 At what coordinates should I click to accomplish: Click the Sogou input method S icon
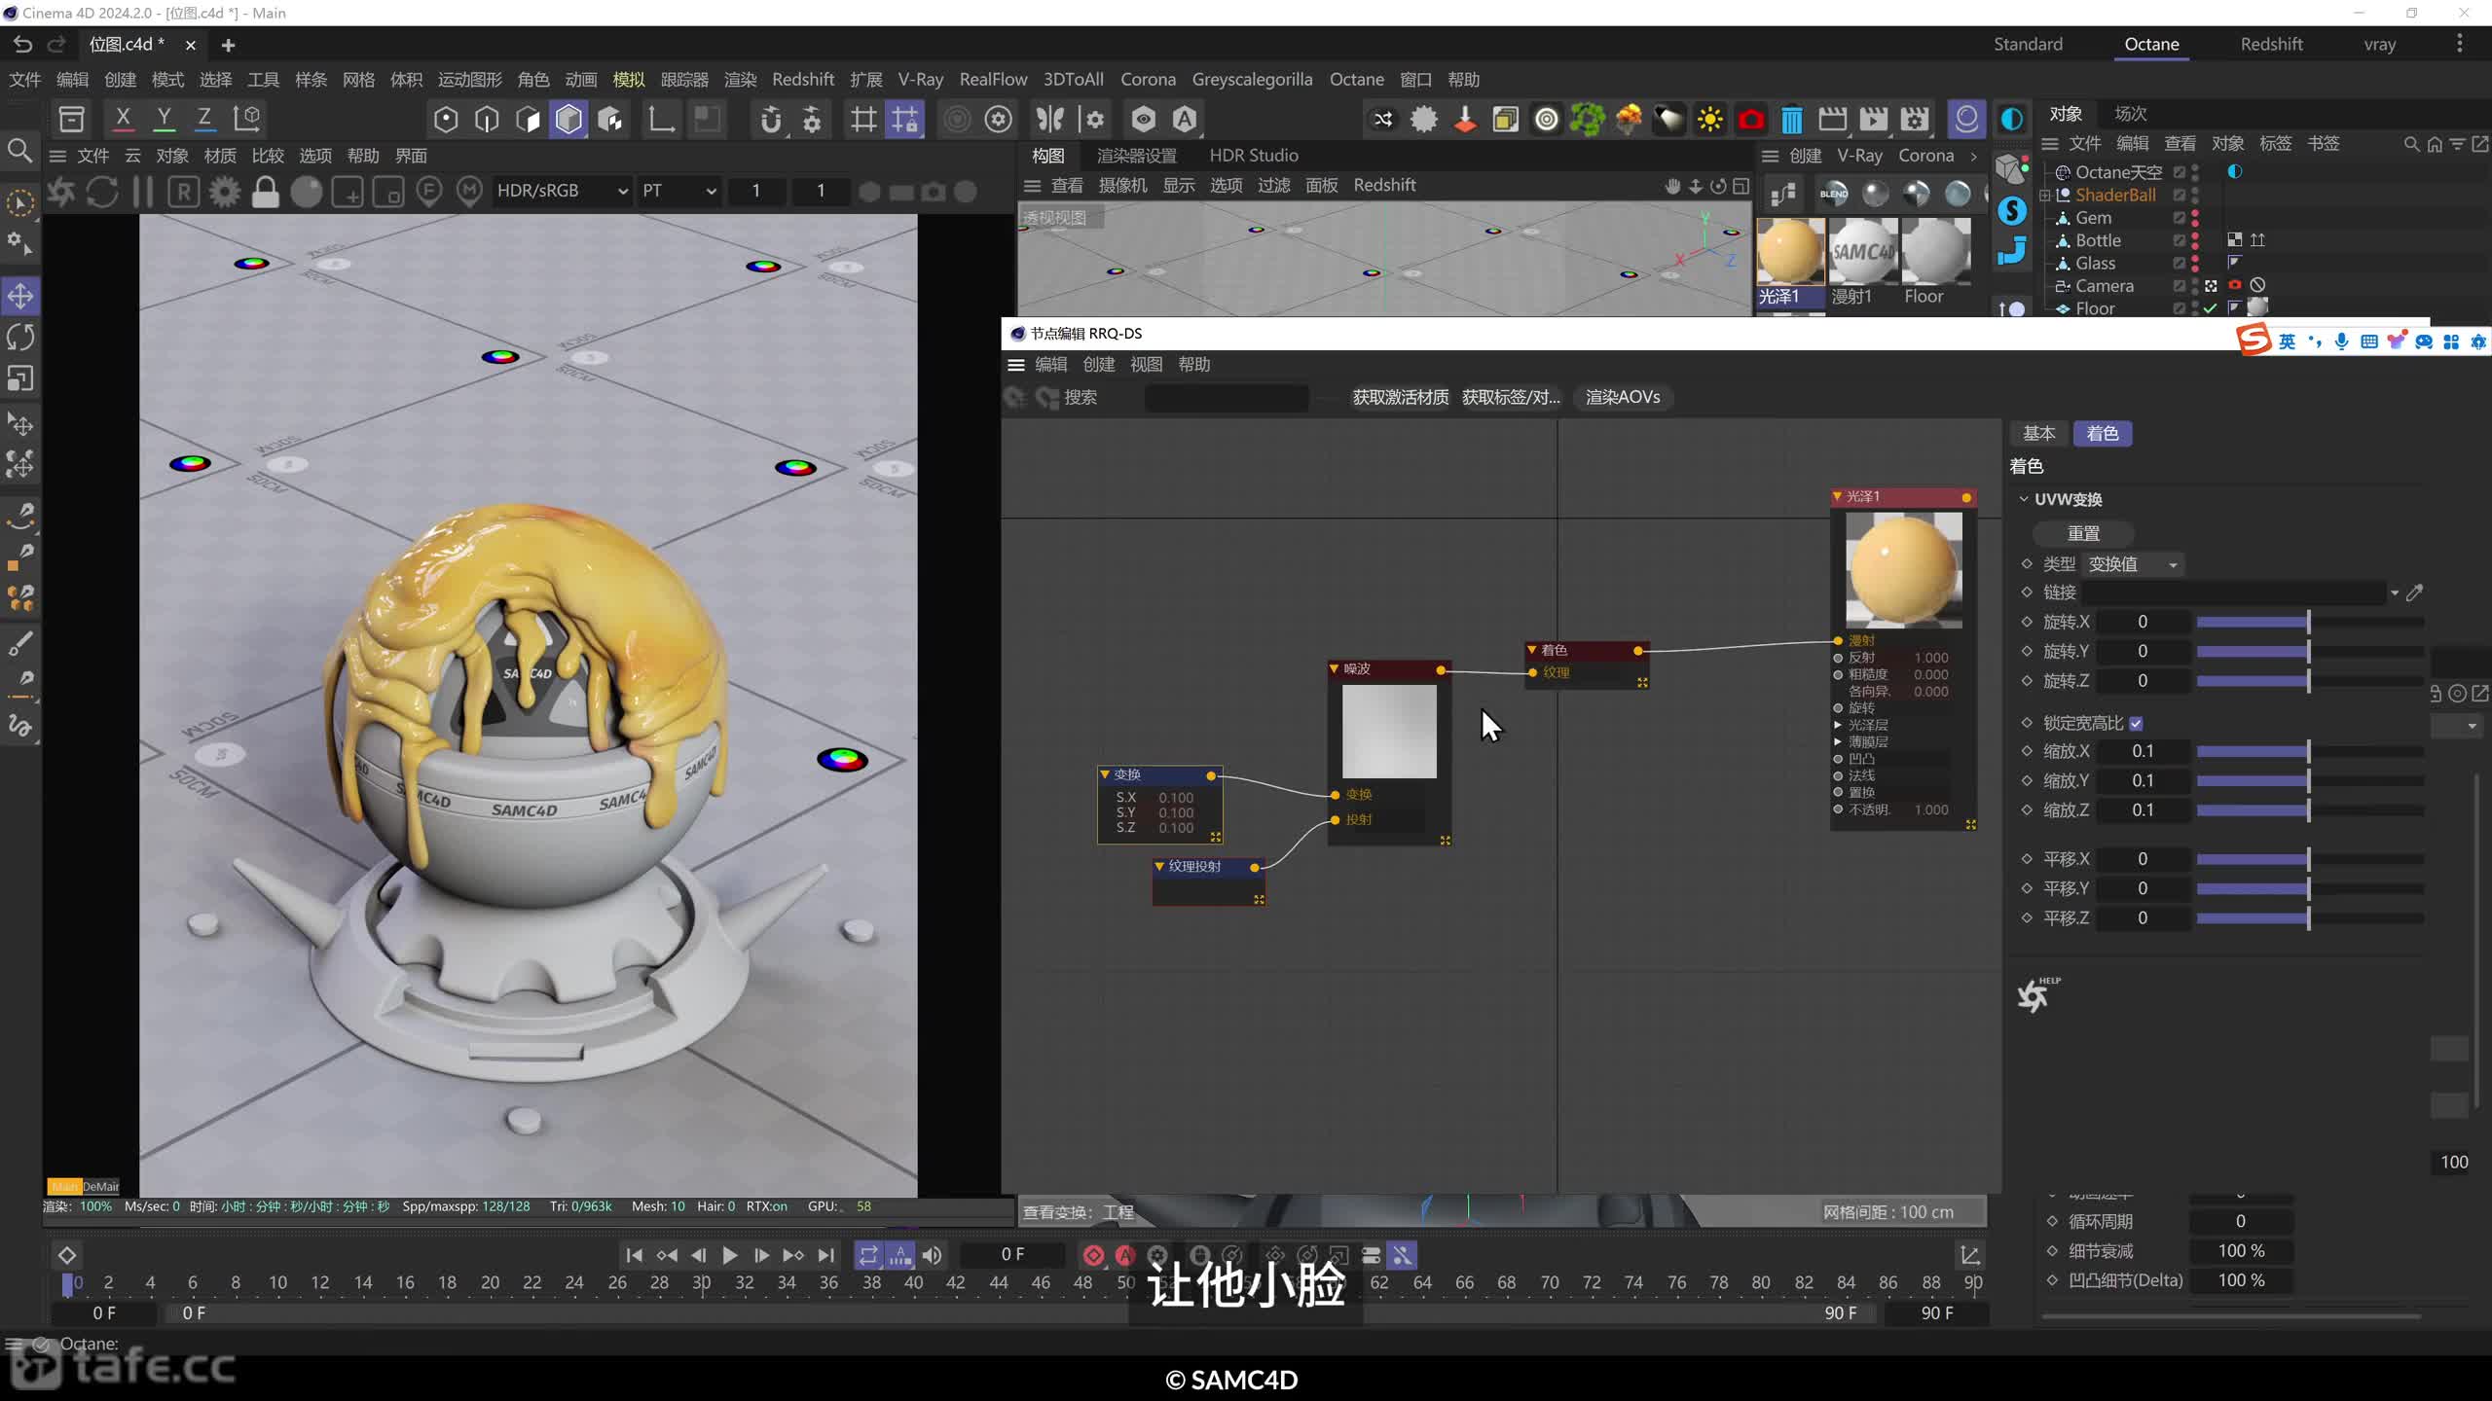click(x=2254, y=340)
